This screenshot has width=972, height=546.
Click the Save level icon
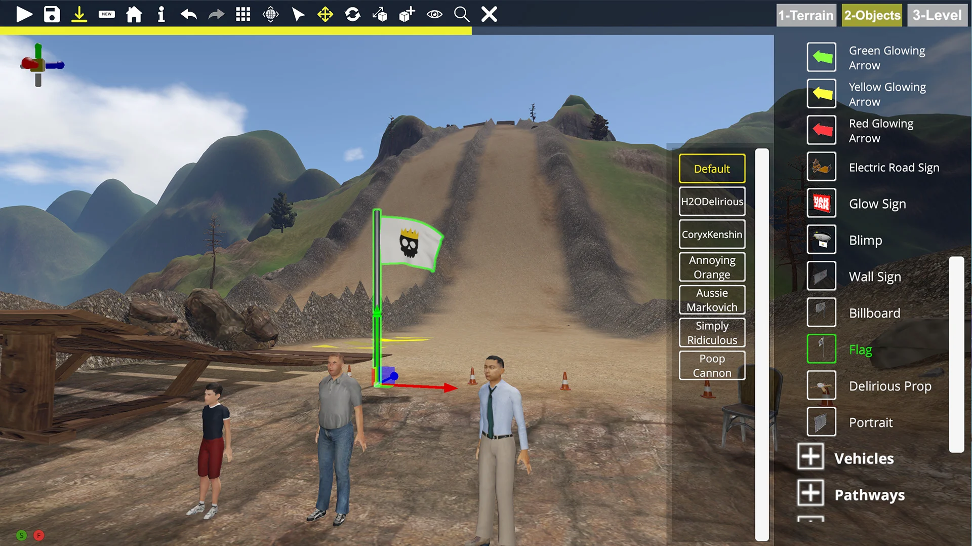point(52,14)
